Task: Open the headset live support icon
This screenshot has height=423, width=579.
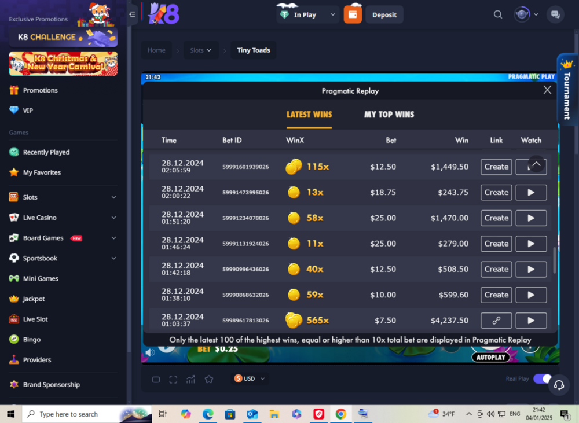Action: (x=559, y=385)
